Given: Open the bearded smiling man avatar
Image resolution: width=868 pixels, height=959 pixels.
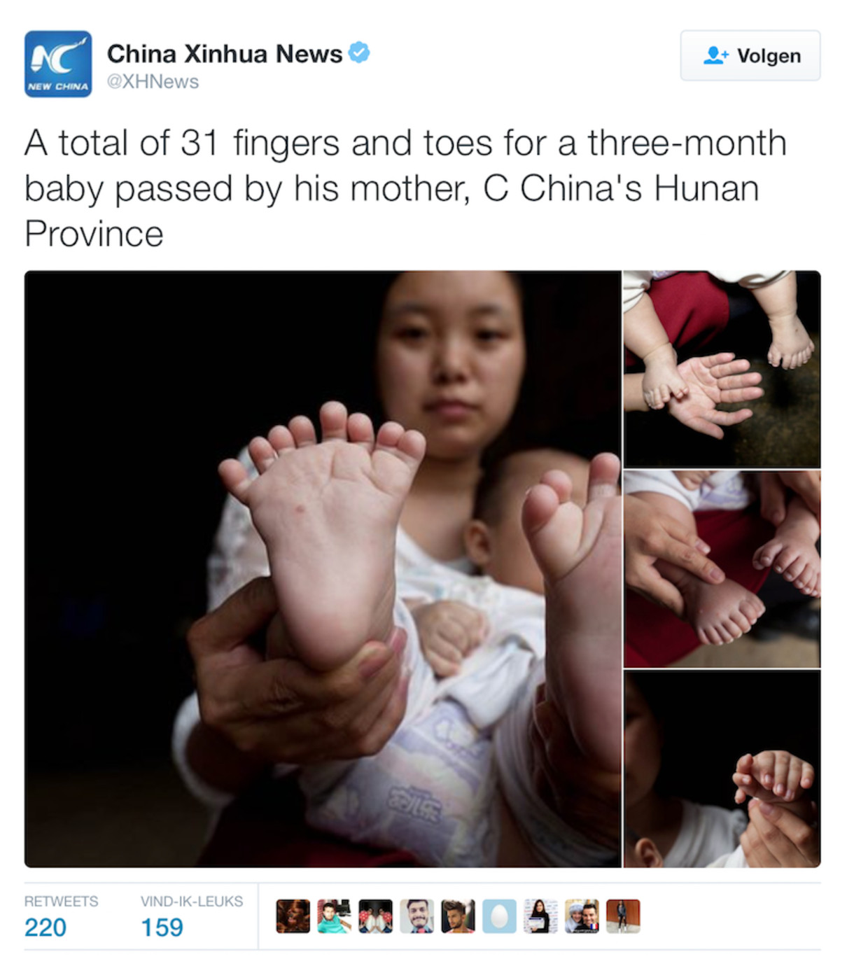Looking at the screenshot, I should (417, 916).
